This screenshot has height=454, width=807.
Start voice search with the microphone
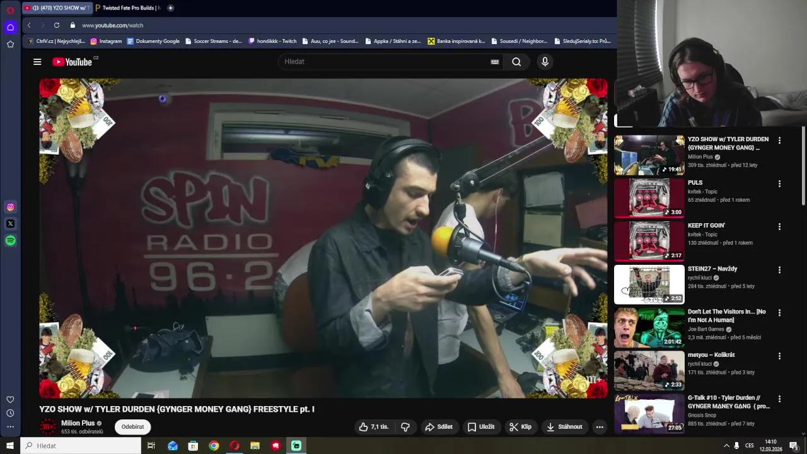[545, 62]
